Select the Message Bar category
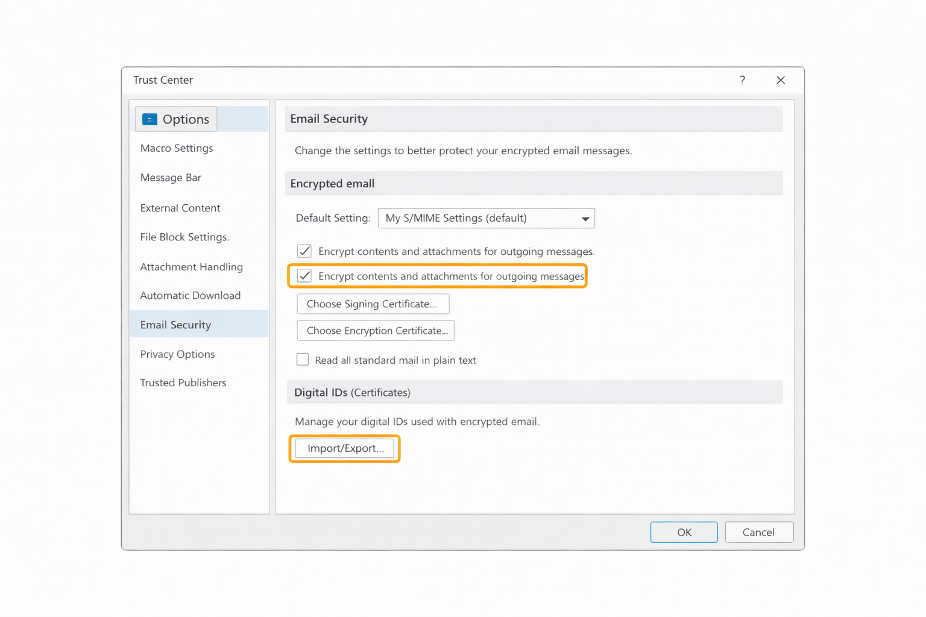926x617 pixels. (x=171, y=178)
